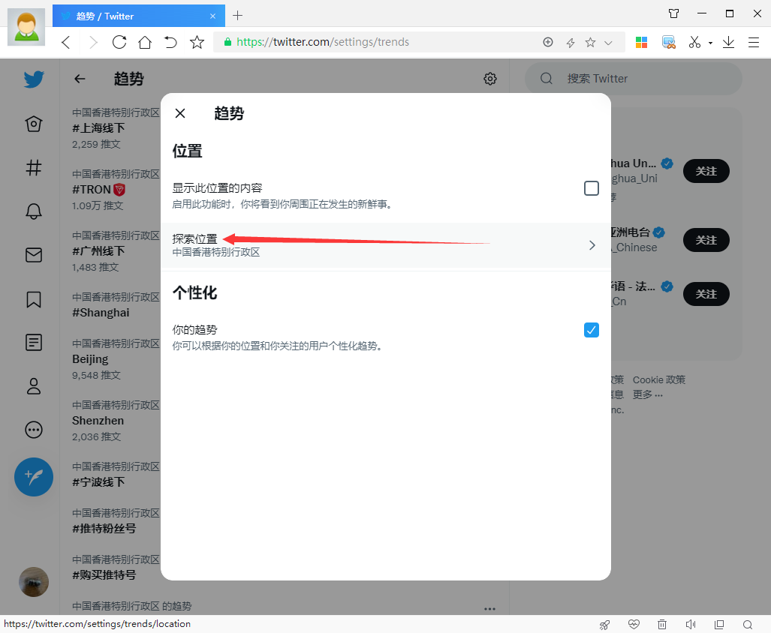
Task: Click the browser forward navigation arrow
Action: point(93,42)
